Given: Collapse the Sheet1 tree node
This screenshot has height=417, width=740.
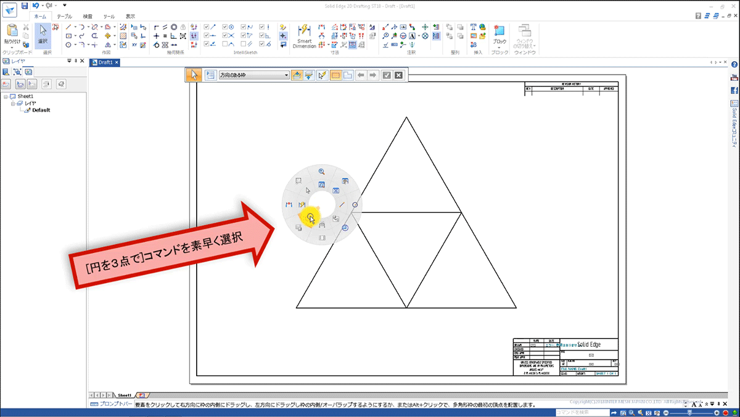Looking at the screenshot, I should pos(5,96).
